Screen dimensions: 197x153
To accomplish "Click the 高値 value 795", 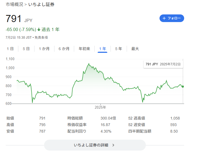I will point(42,125).
